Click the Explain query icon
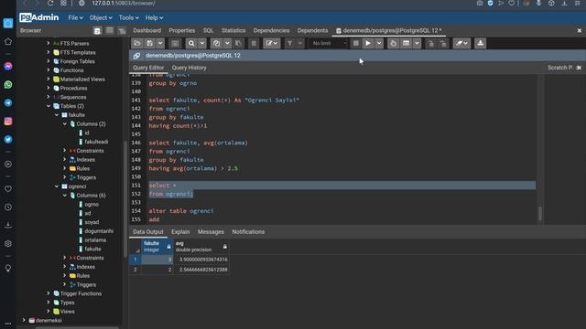Image resolution: width=586 pixels, height=329 pixels. tap(393, 44)
